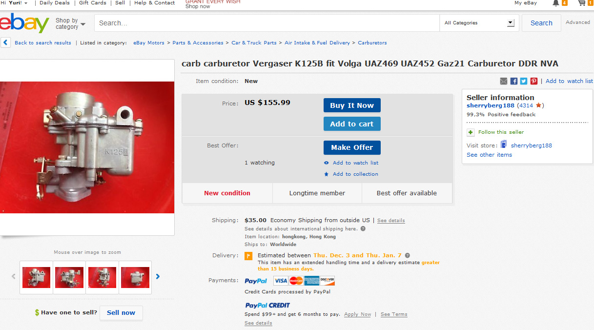This screenshot has width=594, height=330.
Task: Share this item on Twitter
Action: [x=524, y=81]
